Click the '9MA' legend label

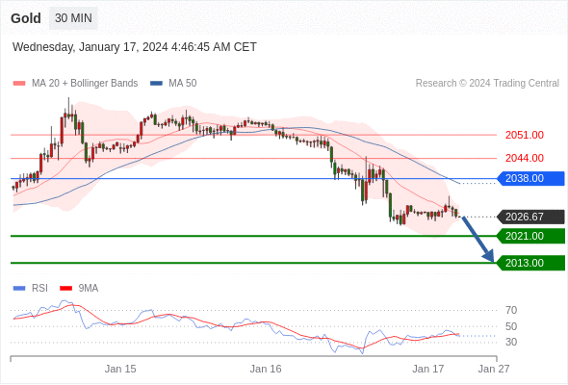tap(89, 289)
